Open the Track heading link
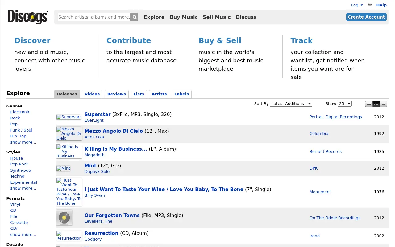 coord(301,41)
